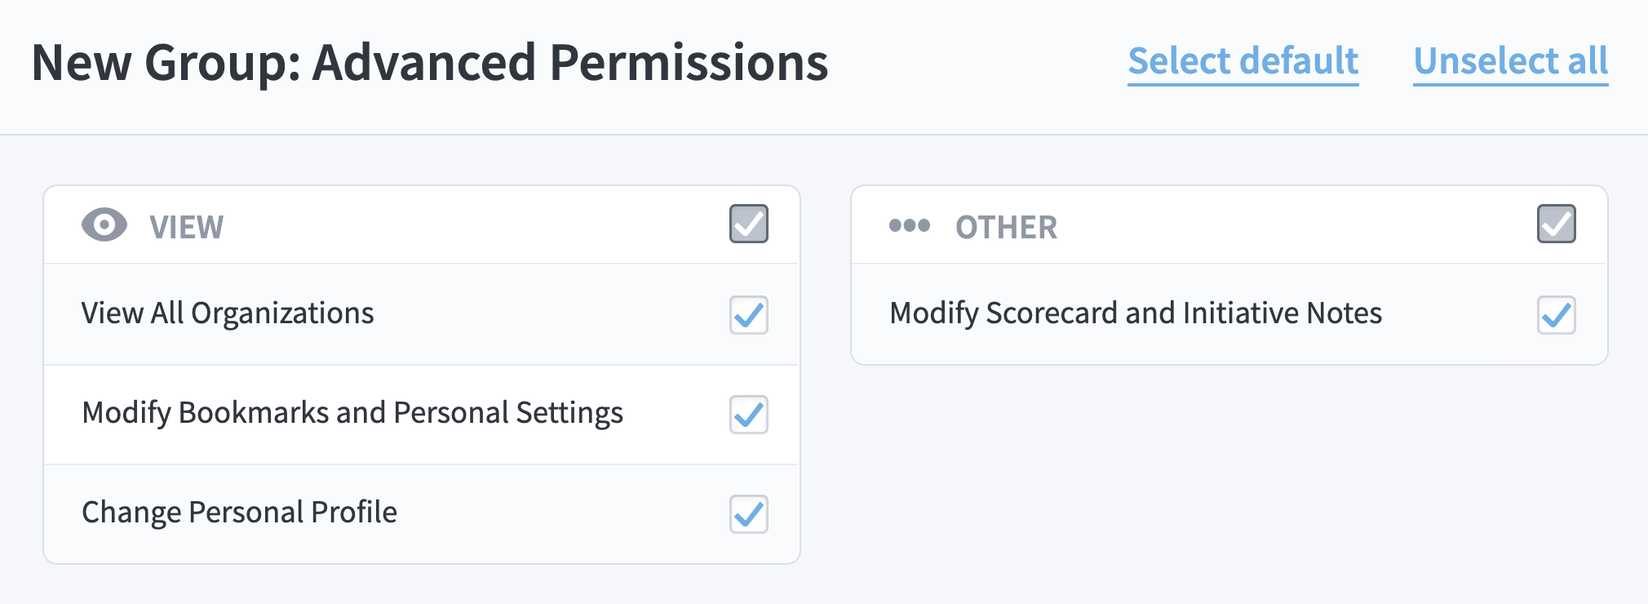The image size is (1648, 604).
Task: Click the Change Personal Profile label
Action: (239, 513)
